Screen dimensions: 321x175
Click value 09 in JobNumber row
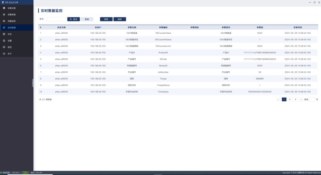pyautogui.click(x=260, y=72)
